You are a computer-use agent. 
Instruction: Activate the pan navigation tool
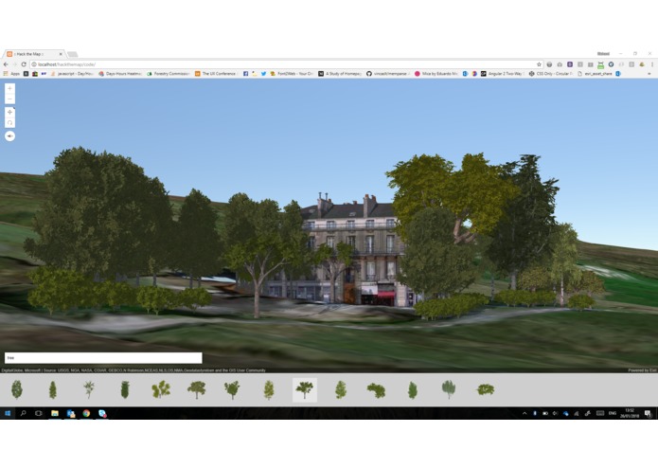pyautogui.click(x=9, y=112)
